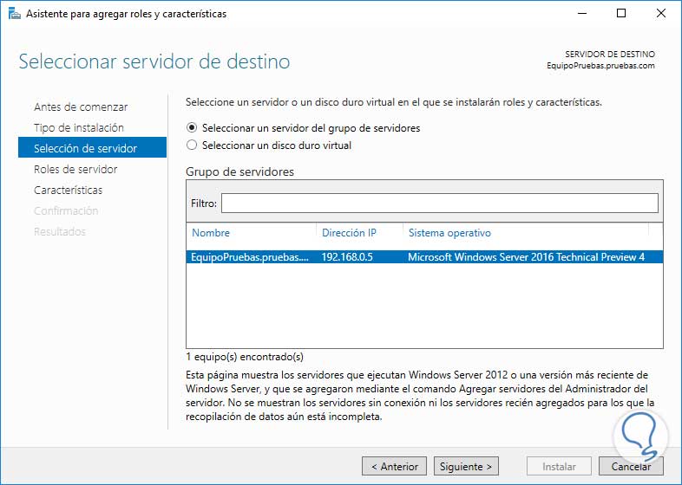Viewport: 682px width, 485px height.
Task: Proceed with the Siguiente button
Action: [466, 466]
